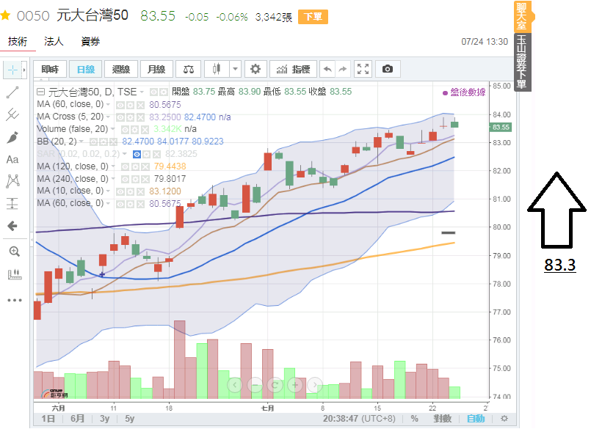
Task: Show more drawing tools via three dots
Action: pos(15,300)
